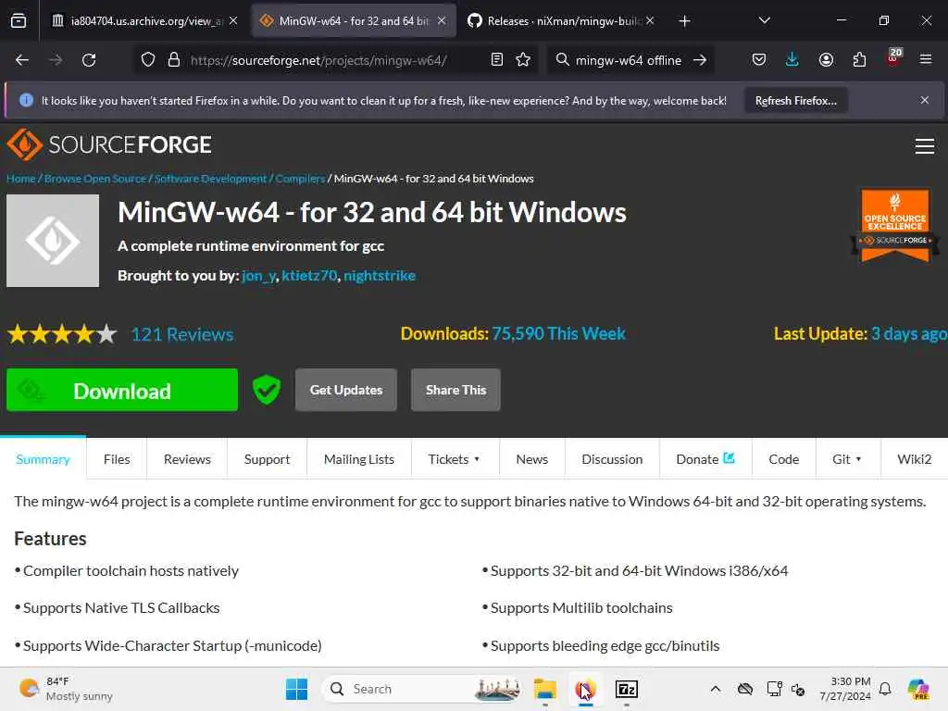Open the Files tab
Image resolution: width=948 pixels, height=711 pixels.
tap(117, 459)
